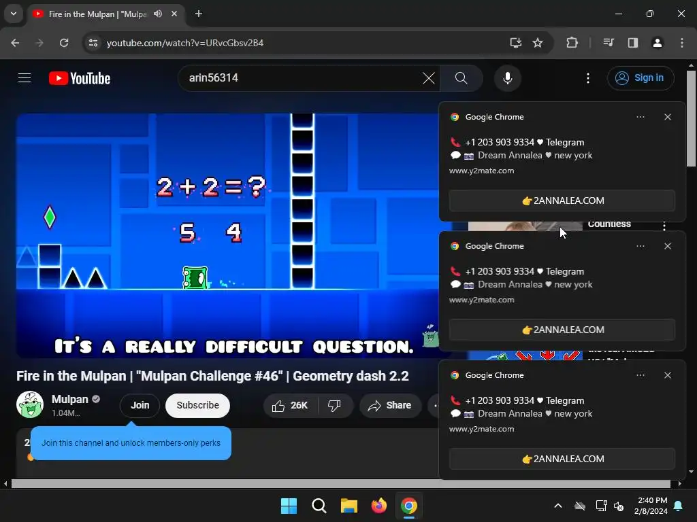Open Chrome's three-dot main menu
Image resolution: width=697 pixels, height=522 pixels.
(681, 43)
